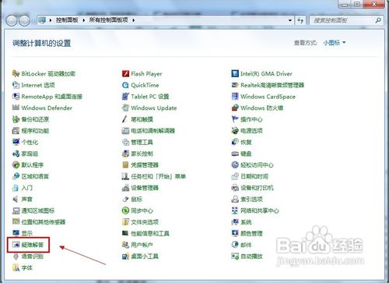Expand arrow after 控制面板 breadcrumb
Image resolution: width=389 pixels, height=283 pixels.
[x=84, y=20]
